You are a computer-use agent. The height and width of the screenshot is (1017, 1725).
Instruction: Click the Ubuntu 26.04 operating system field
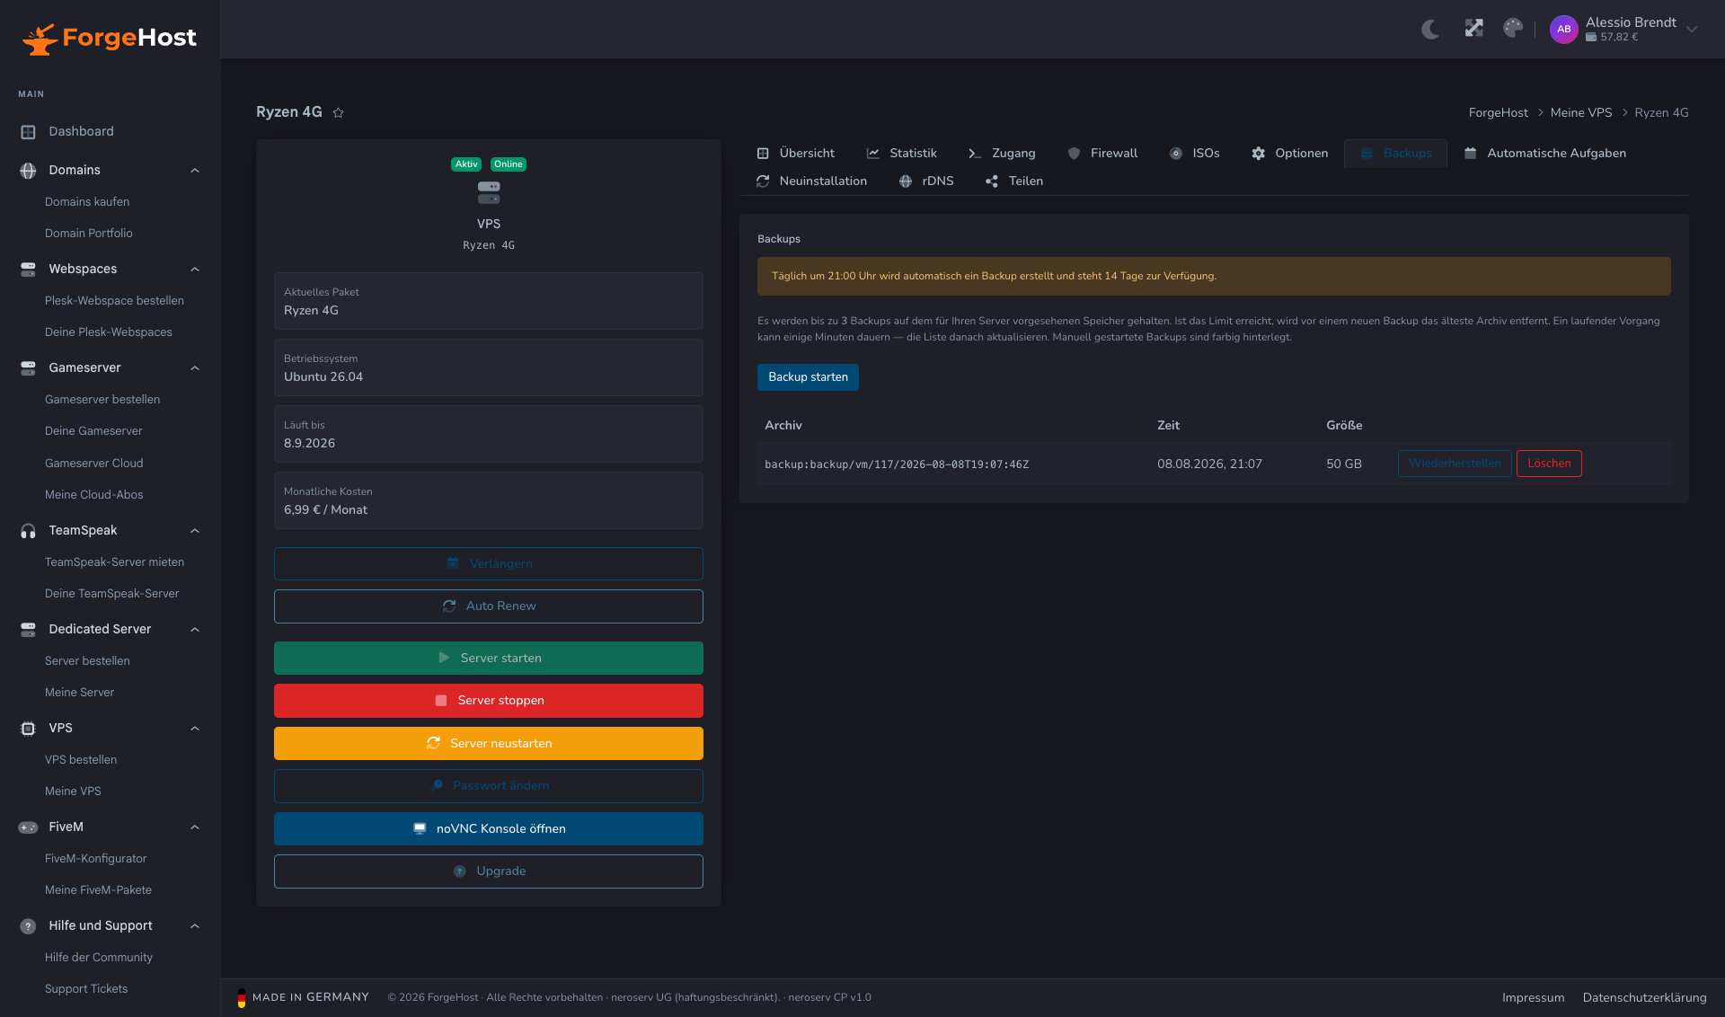tap(489, 367)
